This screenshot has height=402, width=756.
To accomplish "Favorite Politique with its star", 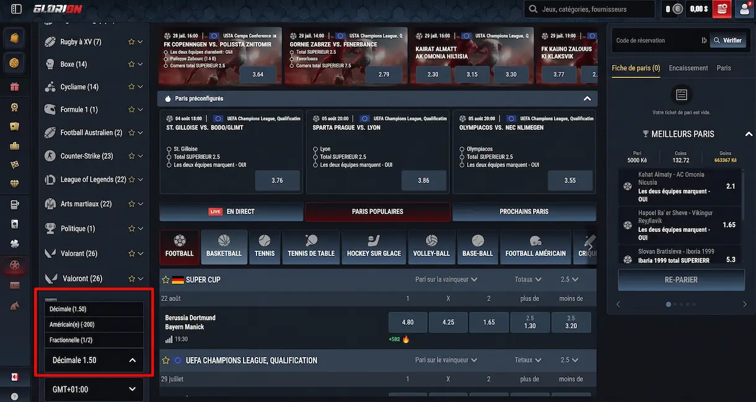I will [131, 229].
